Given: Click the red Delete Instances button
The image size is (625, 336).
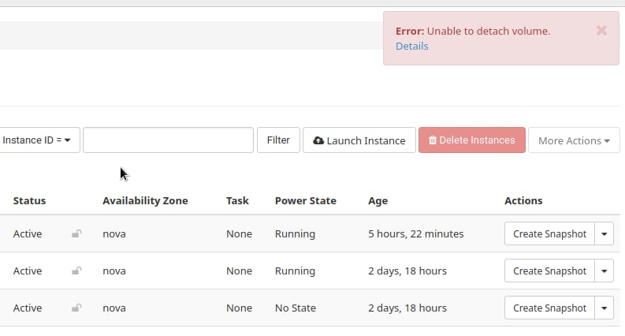Looking at the screenshot, I should click(471, 140).
